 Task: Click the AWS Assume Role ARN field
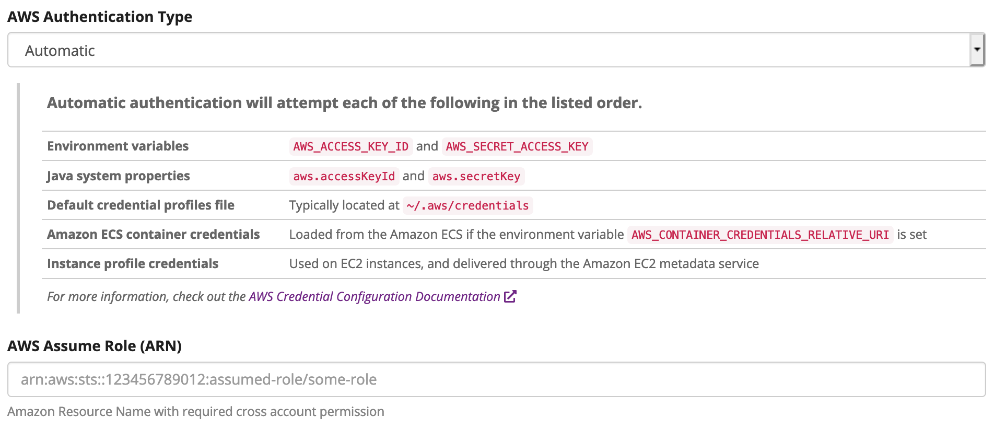click(x=496, y=379)
